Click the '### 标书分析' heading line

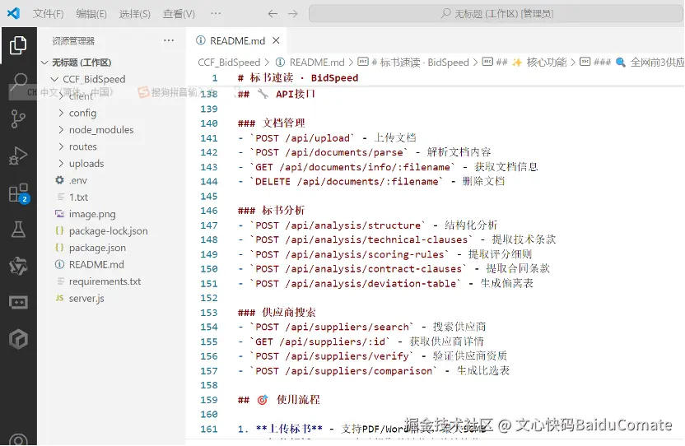click(271, 211)
